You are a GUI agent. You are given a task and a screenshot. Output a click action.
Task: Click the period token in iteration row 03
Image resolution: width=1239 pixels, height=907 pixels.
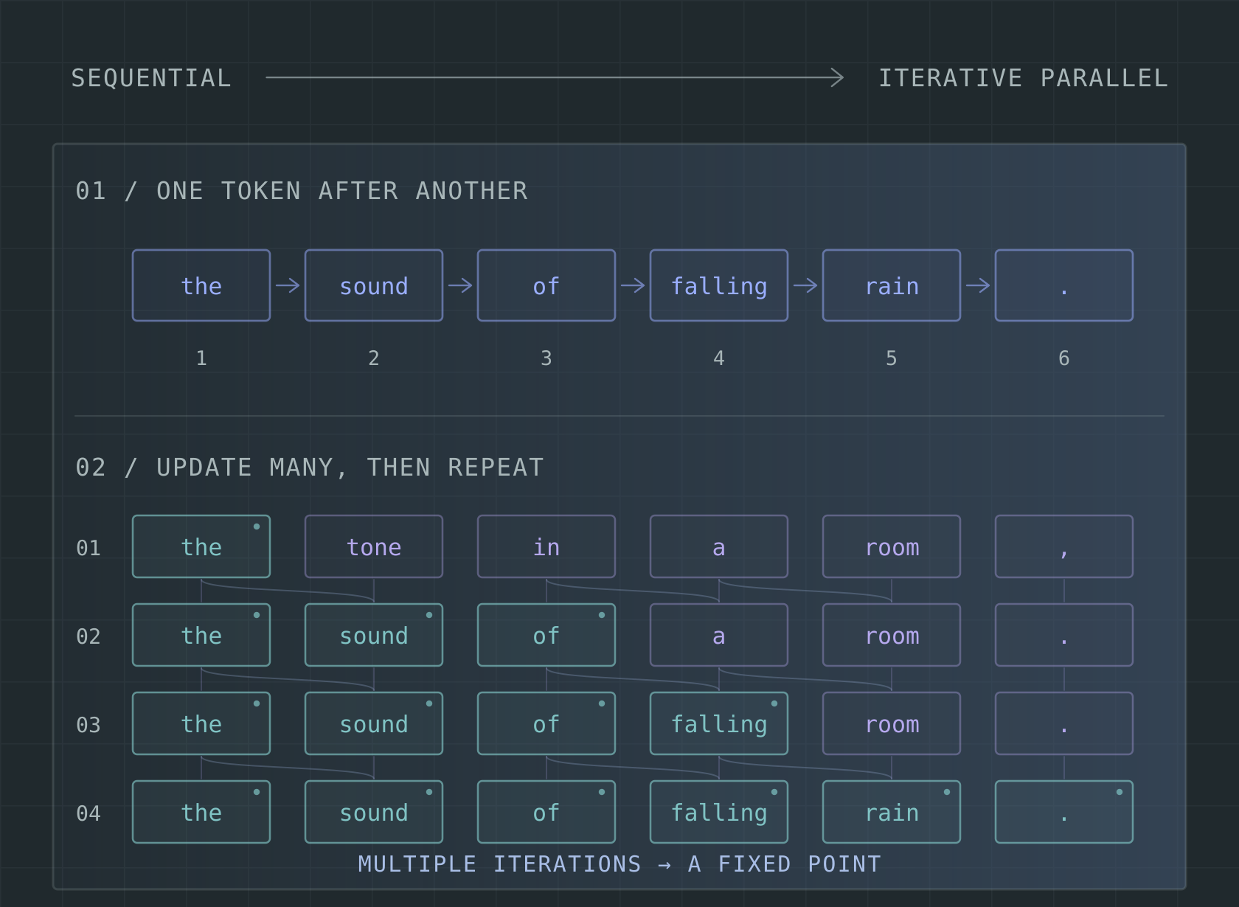(1064, 723)
